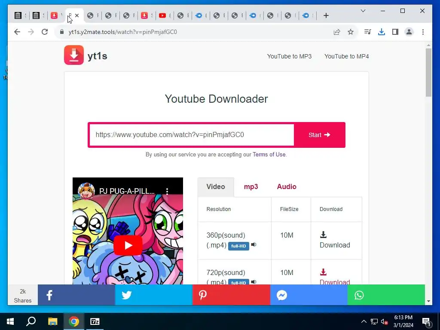Click the channel avatar on video
This screenshot has width=440, height=330.
(x=86, y=191)
